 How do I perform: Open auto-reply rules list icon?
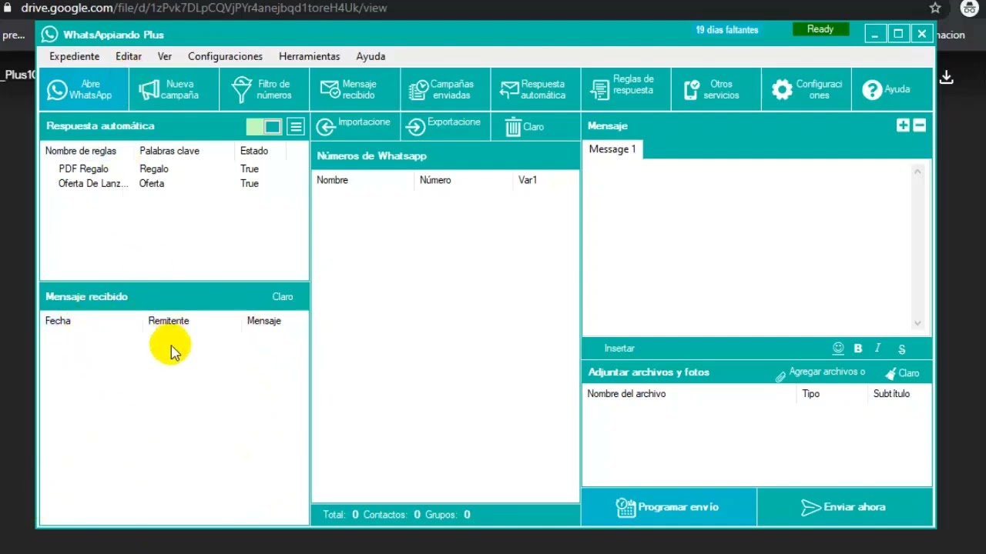click(x=296, y=127)
